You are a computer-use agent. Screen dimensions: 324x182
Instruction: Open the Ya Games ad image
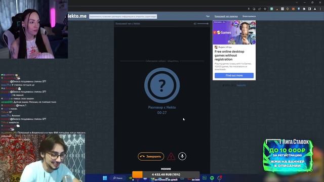tap(234, 32)
